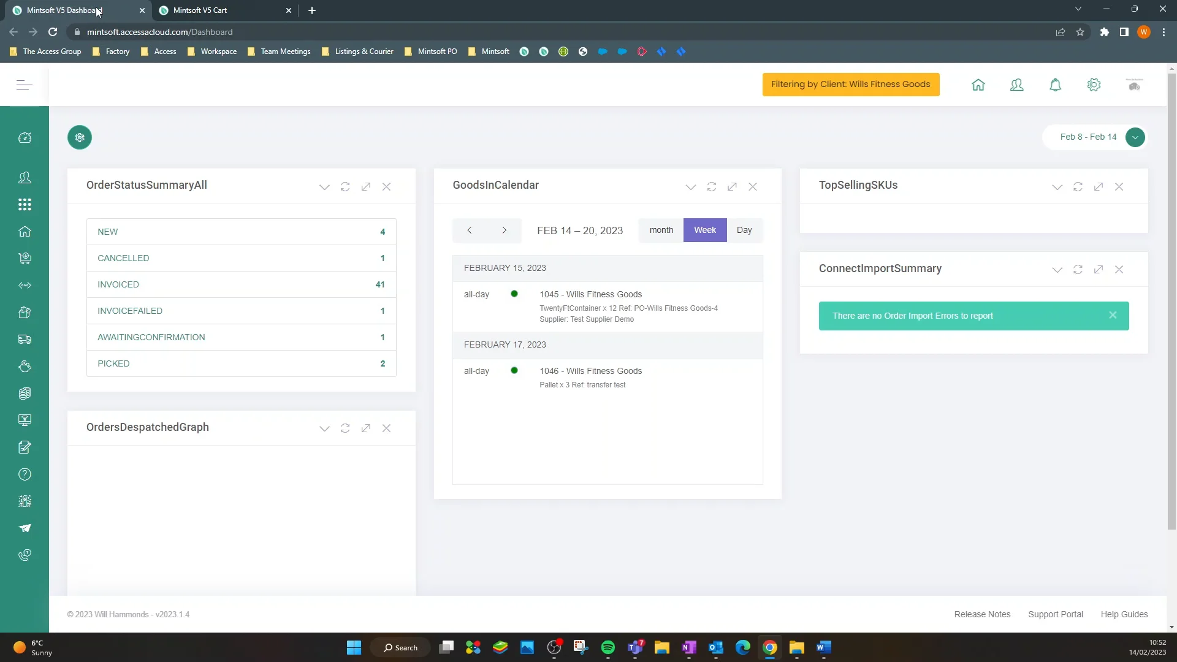Click the hamburger menu icon in header
1177x662 pixels.
(25, 85)
